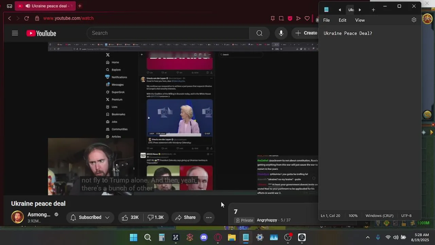Switch to Notepad from the taskbar
The height and width of the screenshot is (245, 435).
point(246,238)
